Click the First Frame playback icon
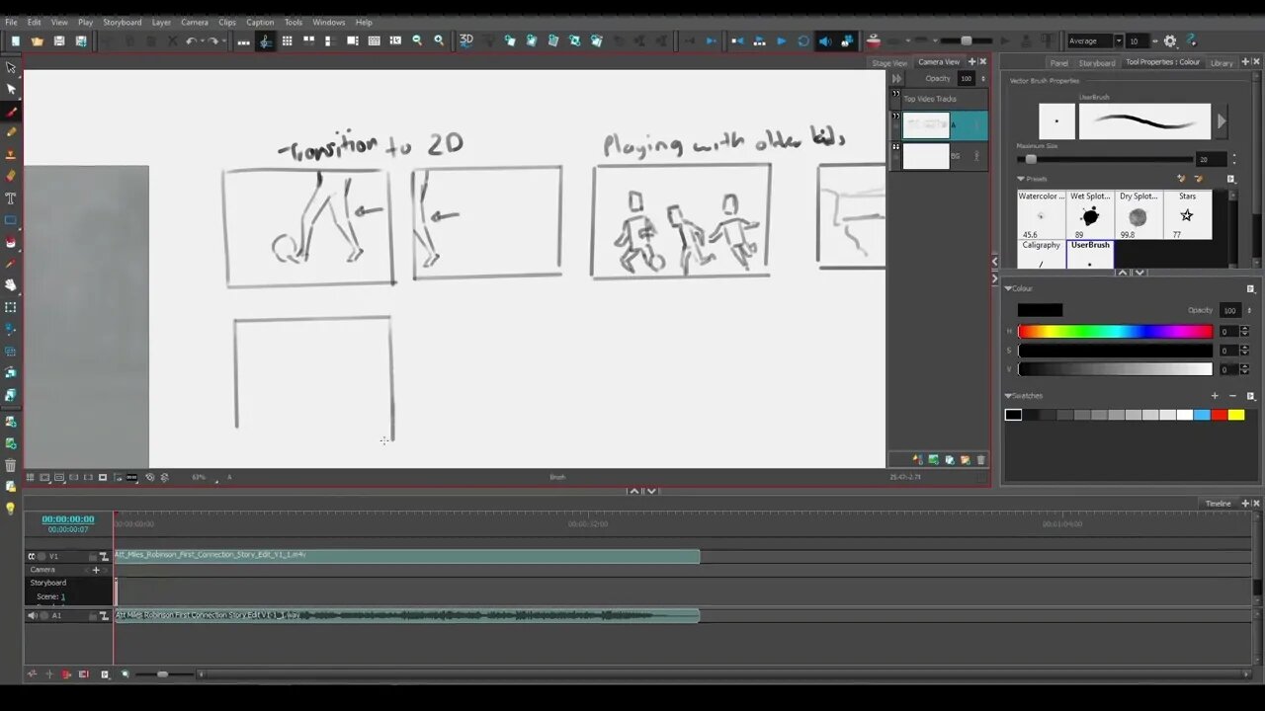The width and height of the screenshot is (1265, 711). 737,40
